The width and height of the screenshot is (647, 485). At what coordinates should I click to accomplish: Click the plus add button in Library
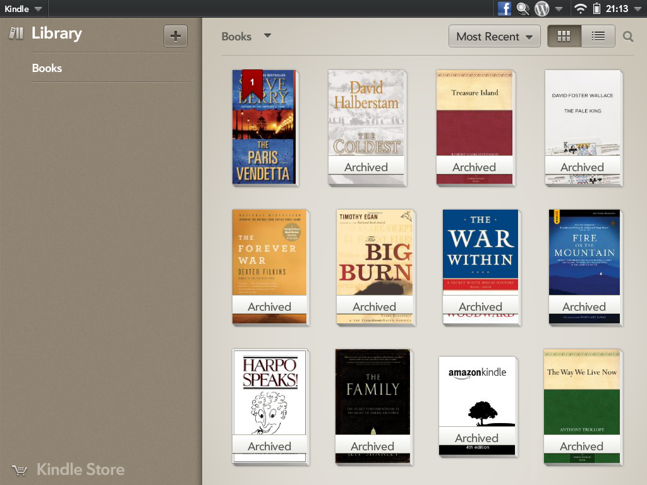coord(176,36)
